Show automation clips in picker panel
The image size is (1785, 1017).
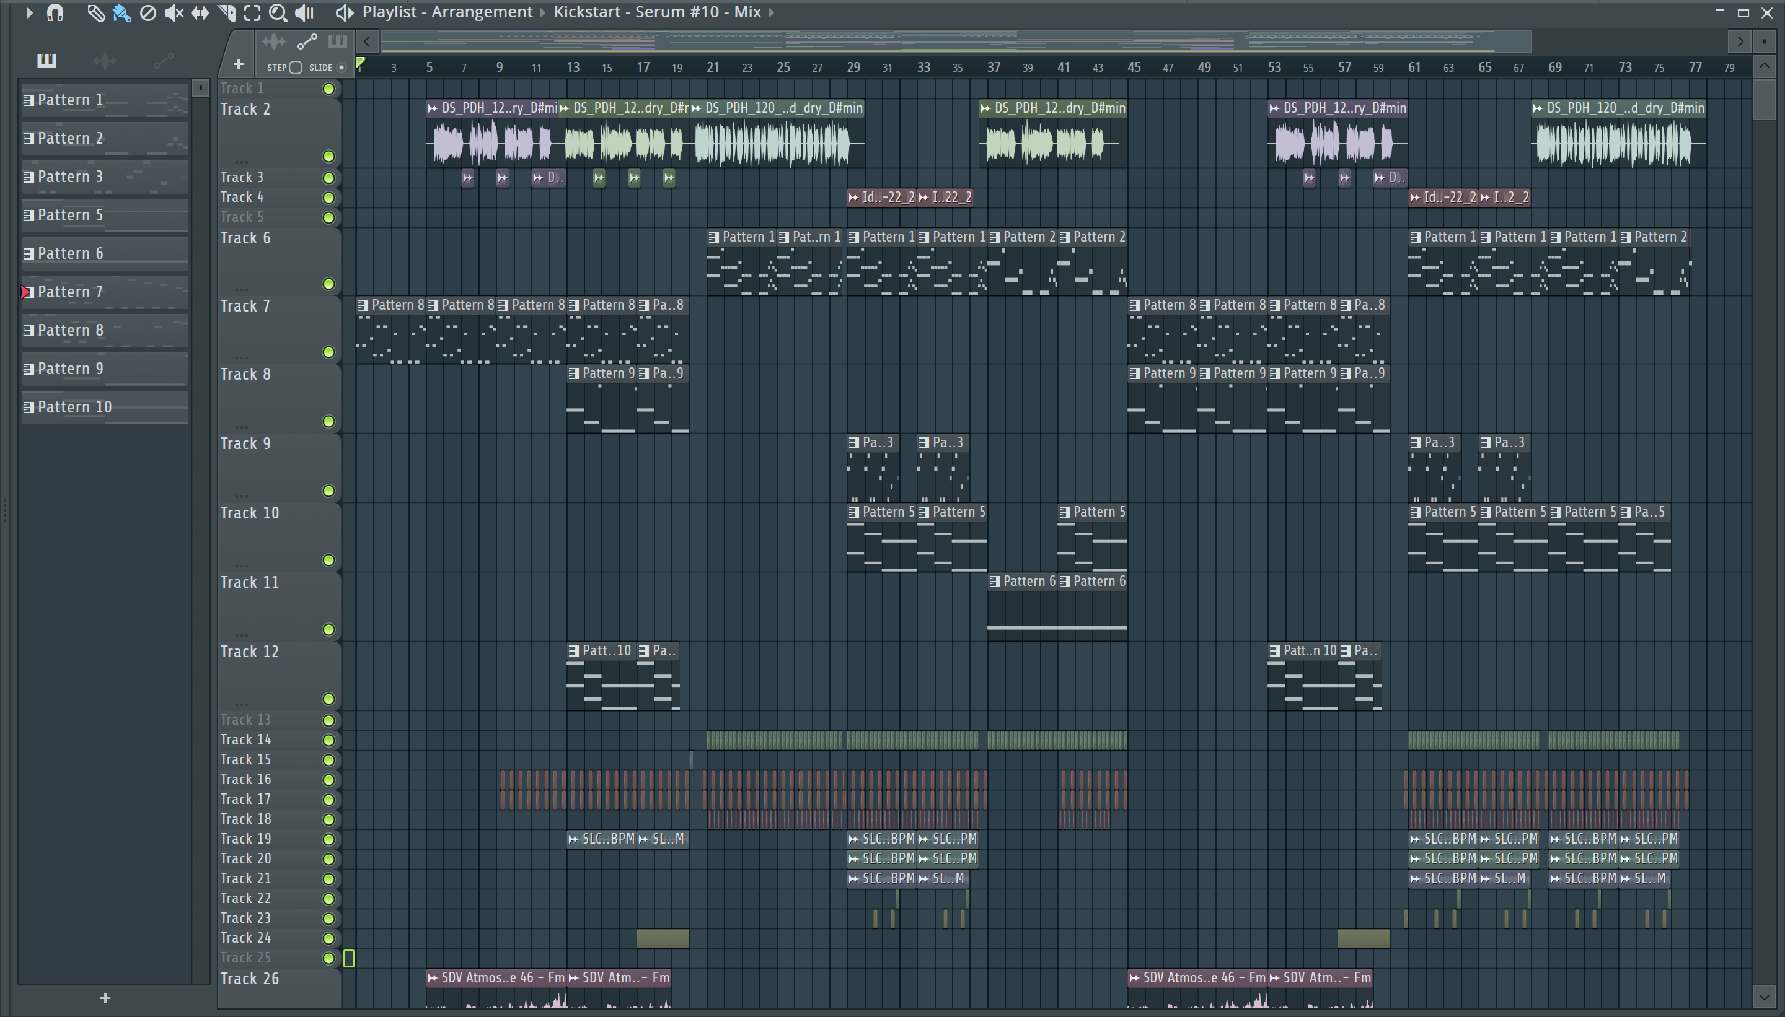click(164, 61)
